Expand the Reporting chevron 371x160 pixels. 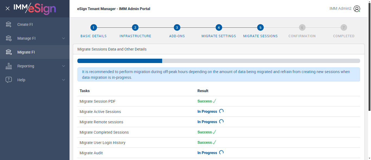(x=64, y=66)
